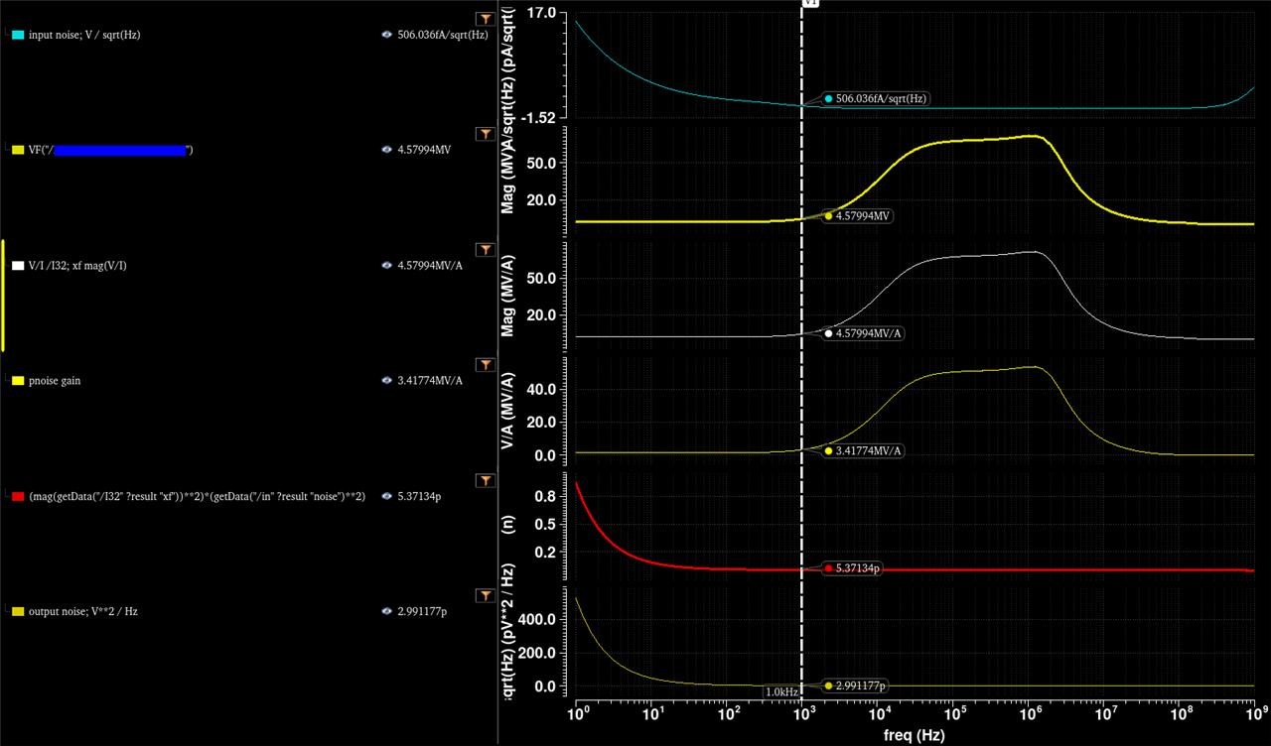Click white color swatch of V/I /I32

point(18,266)
